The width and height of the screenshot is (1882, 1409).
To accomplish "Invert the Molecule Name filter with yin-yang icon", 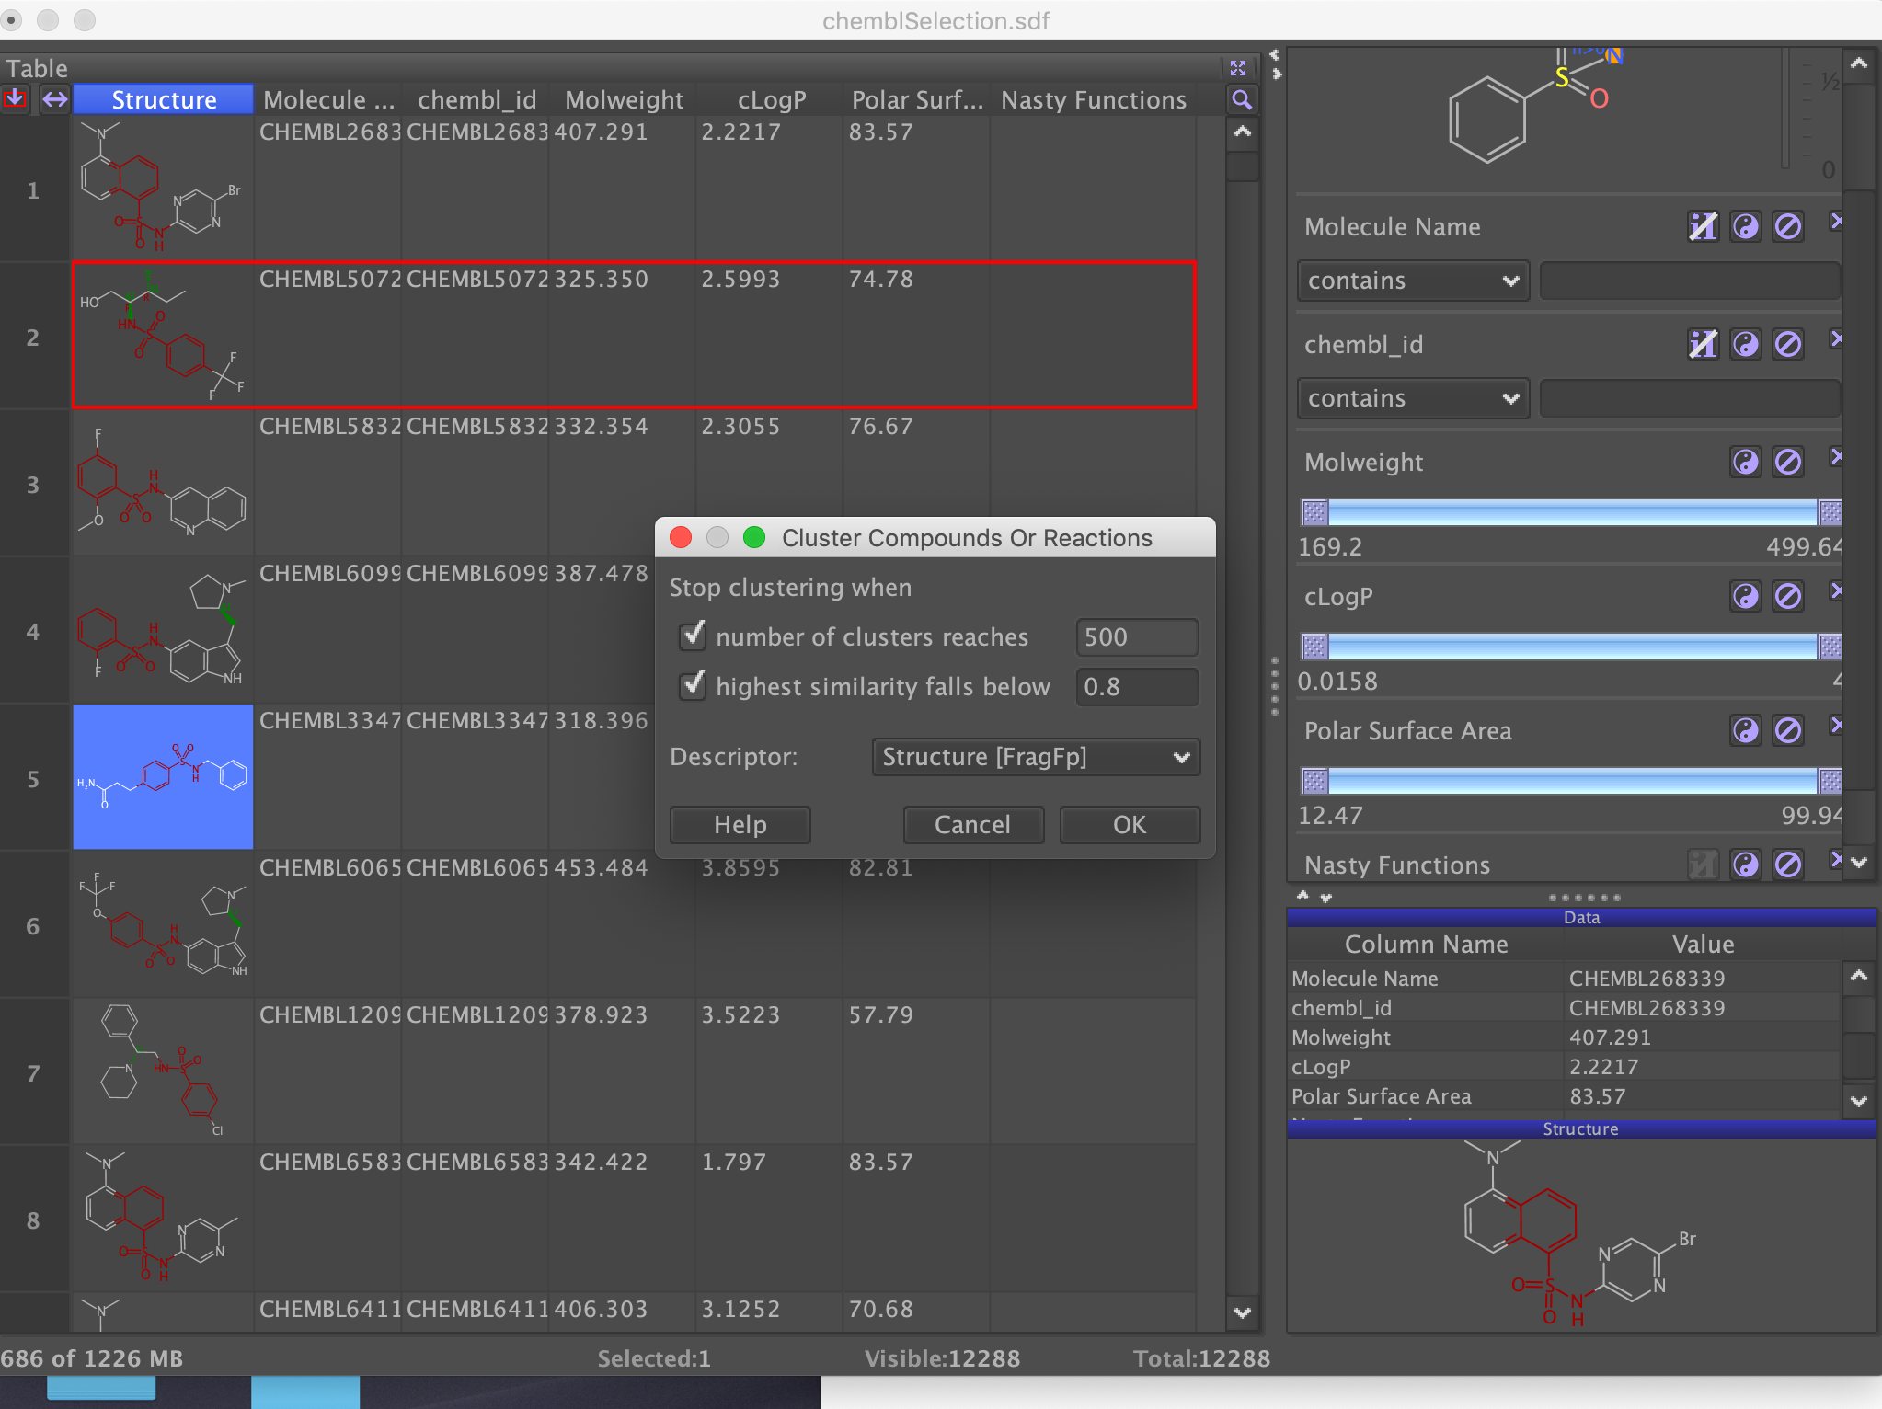I will point(1745,226).
